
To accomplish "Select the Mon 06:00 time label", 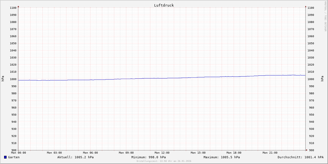I will (x=90, y=153).
